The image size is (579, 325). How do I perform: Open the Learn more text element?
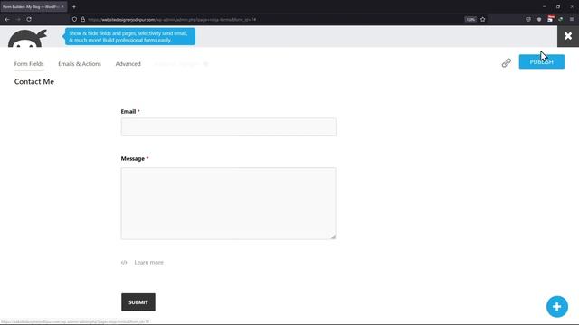[x=148, y=263]
